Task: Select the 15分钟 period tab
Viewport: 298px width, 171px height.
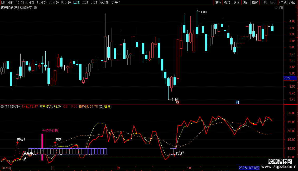Action: tap(42, 2)
